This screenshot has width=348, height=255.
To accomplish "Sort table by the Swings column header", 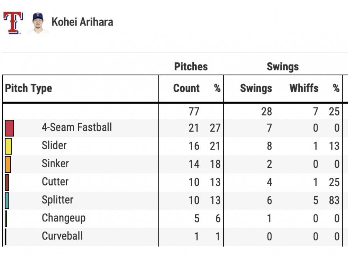I will coord(256,88).
